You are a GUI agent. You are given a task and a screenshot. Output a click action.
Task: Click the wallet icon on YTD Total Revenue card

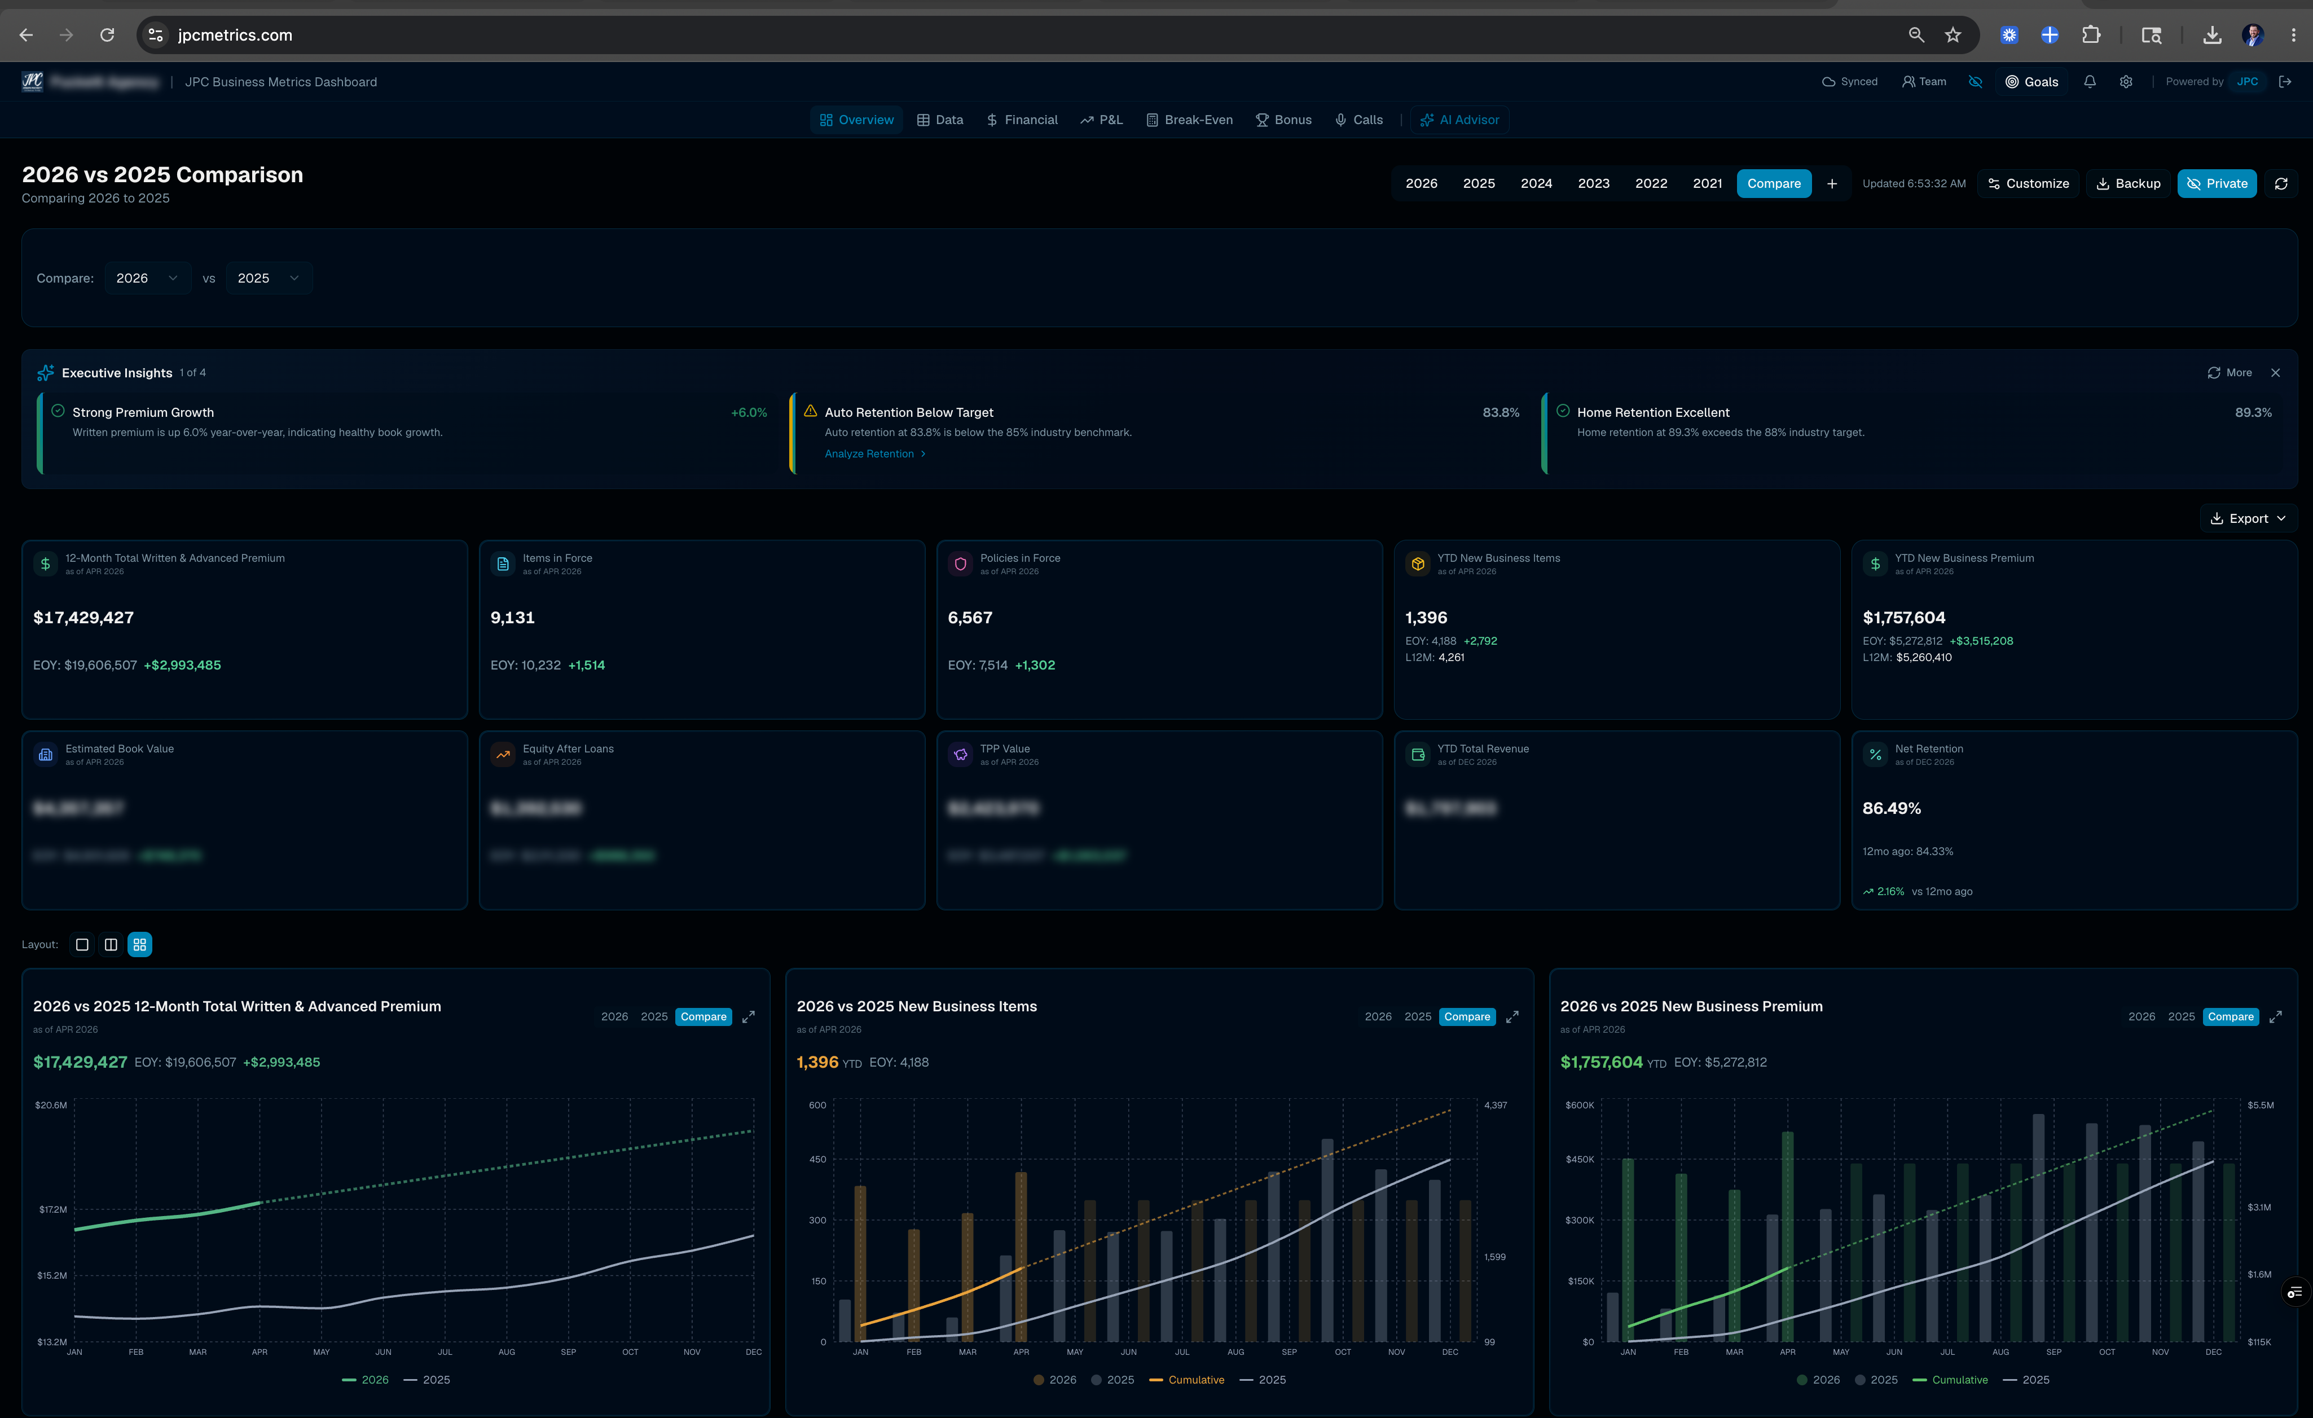[1418, 755]
